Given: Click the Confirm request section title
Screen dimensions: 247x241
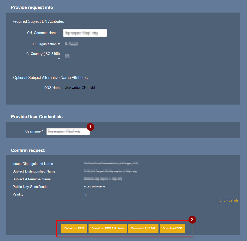Looking at the screenshot, I should (28, 150).
